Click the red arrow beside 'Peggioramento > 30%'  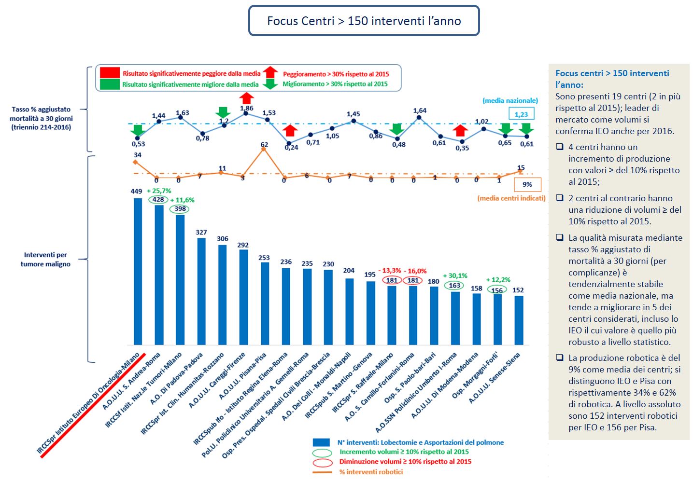[x=270, y=73]
